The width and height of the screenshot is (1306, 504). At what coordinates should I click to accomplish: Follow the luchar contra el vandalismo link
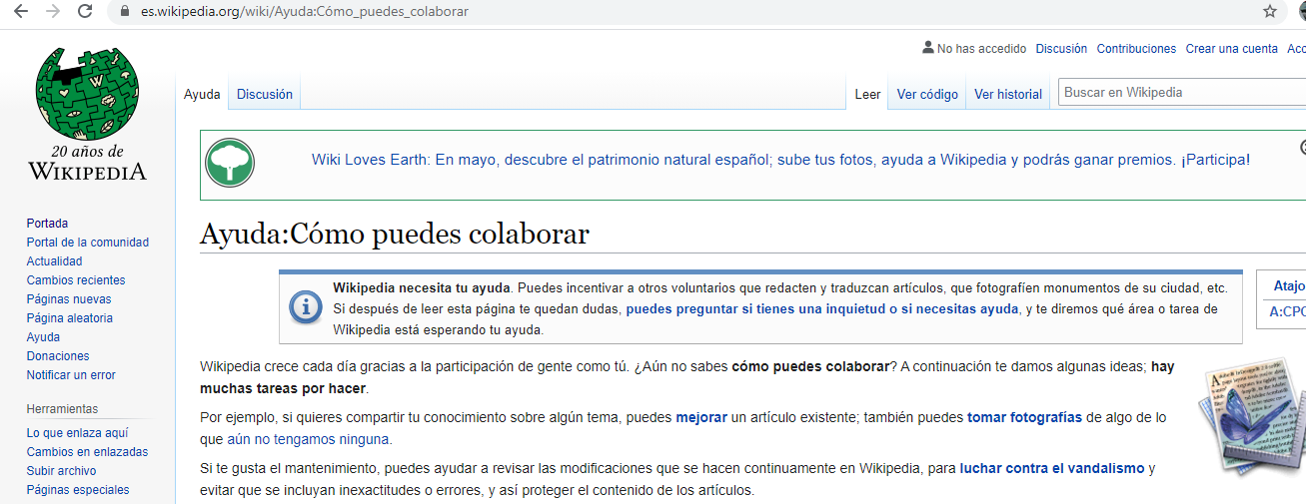[x=1051, y=468]
